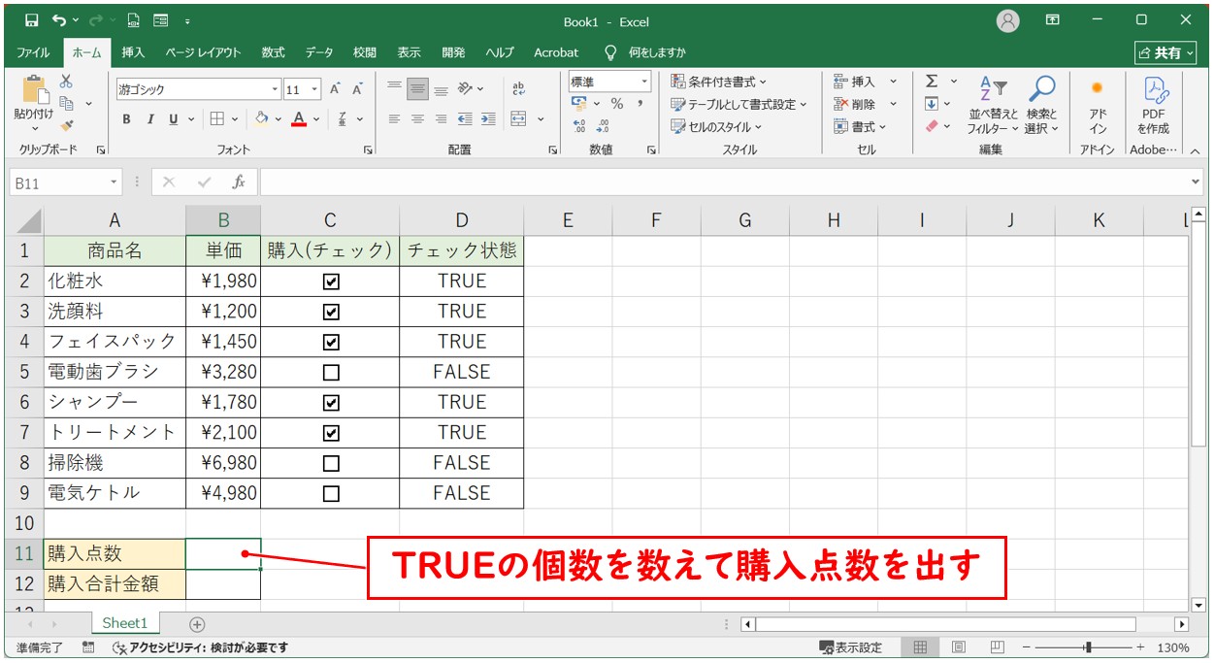Viewport: 1215px width, 663px height.
Task: Click 表示設定 display settings in status bar
Action: [x=851, y=647]
